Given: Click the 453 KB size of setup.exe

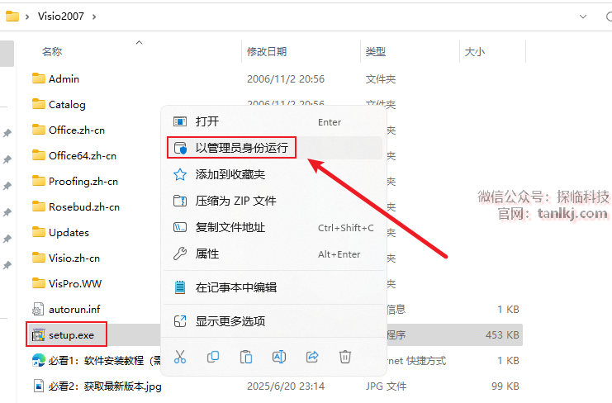Looking at the screenshot, I should (502, 335).
